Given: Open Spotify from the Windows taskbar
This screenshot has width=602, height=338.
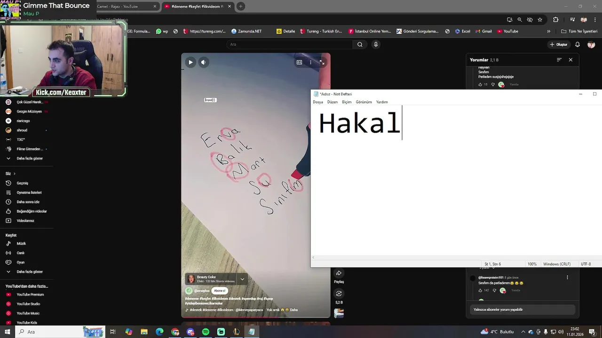Looking at the screenshot, I should coord(206,332).
